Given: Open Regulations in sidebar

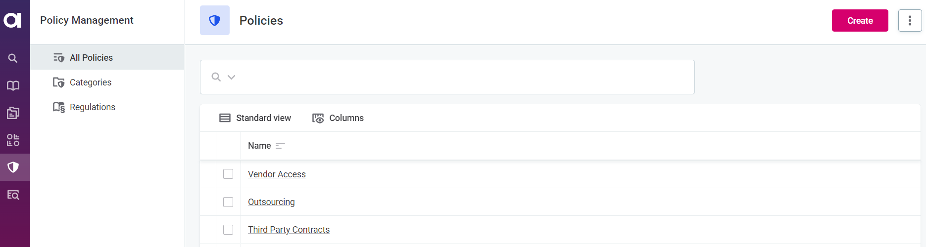Looking at the screenshot, I should [92, 107].
